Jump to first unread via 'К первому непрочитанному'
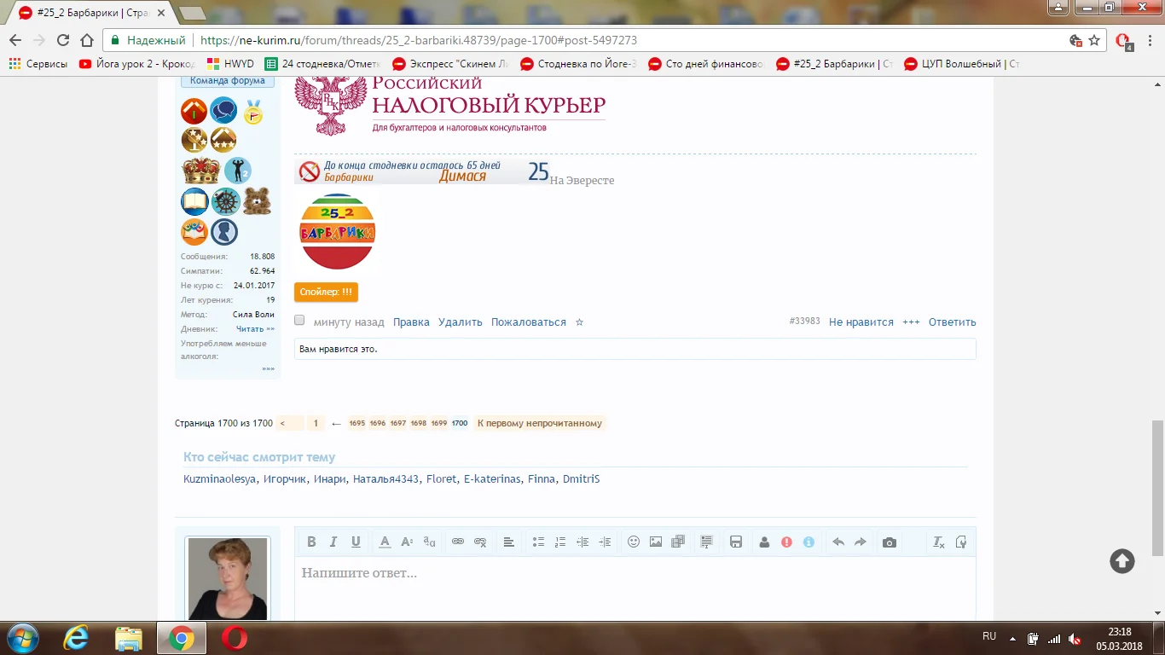The image size is (1165, 655). (x=540, y=423)
